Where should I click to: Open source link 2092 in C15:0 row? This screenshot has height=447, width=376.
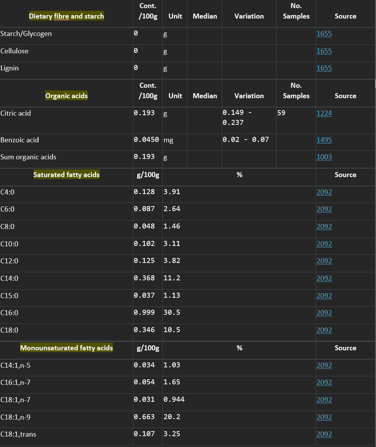click(x=324, y=296)
